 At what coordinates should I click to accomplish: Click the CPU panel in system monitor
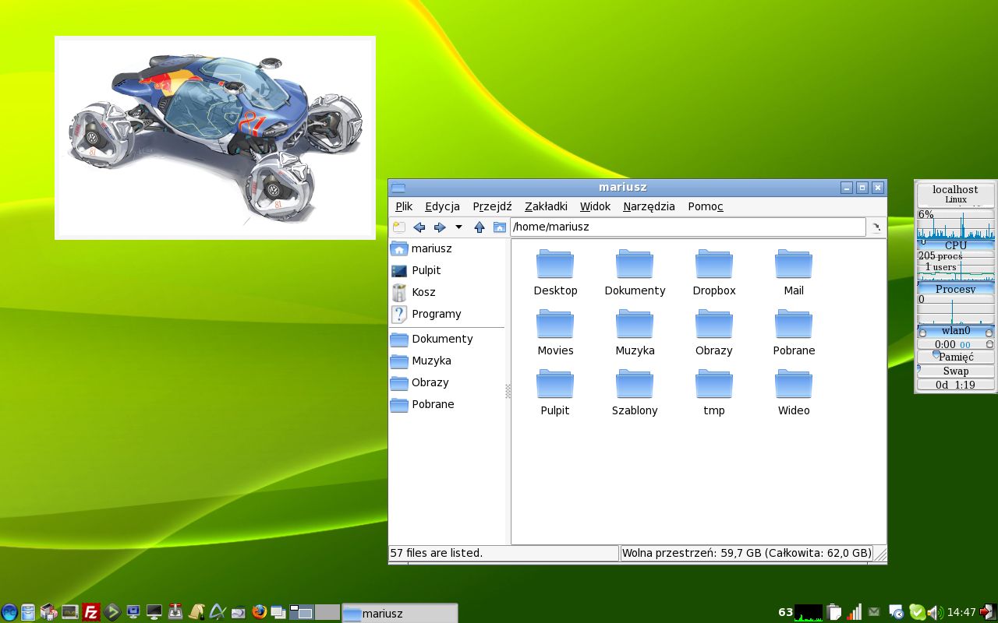pos(956,245)
